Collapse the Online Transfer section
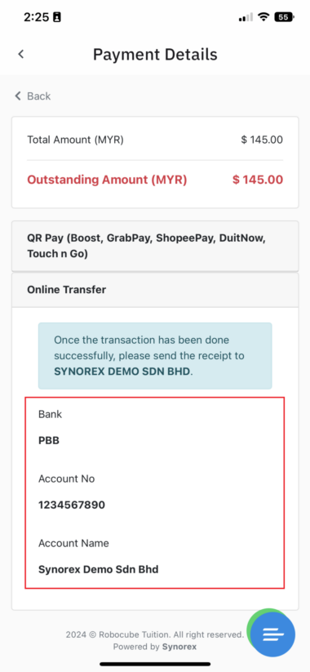 (x=155, y=290)
